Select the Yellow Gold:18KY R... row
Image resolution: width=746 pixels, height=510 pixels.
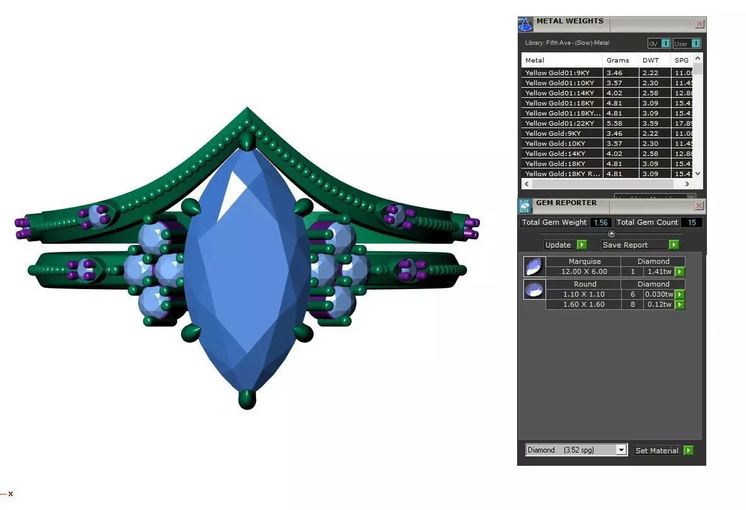(x=607, y=174)
